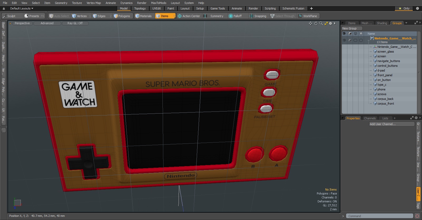Open the vertical User C... side tab
The width and height of the screenshot is (422, 220).
(418, 194)
